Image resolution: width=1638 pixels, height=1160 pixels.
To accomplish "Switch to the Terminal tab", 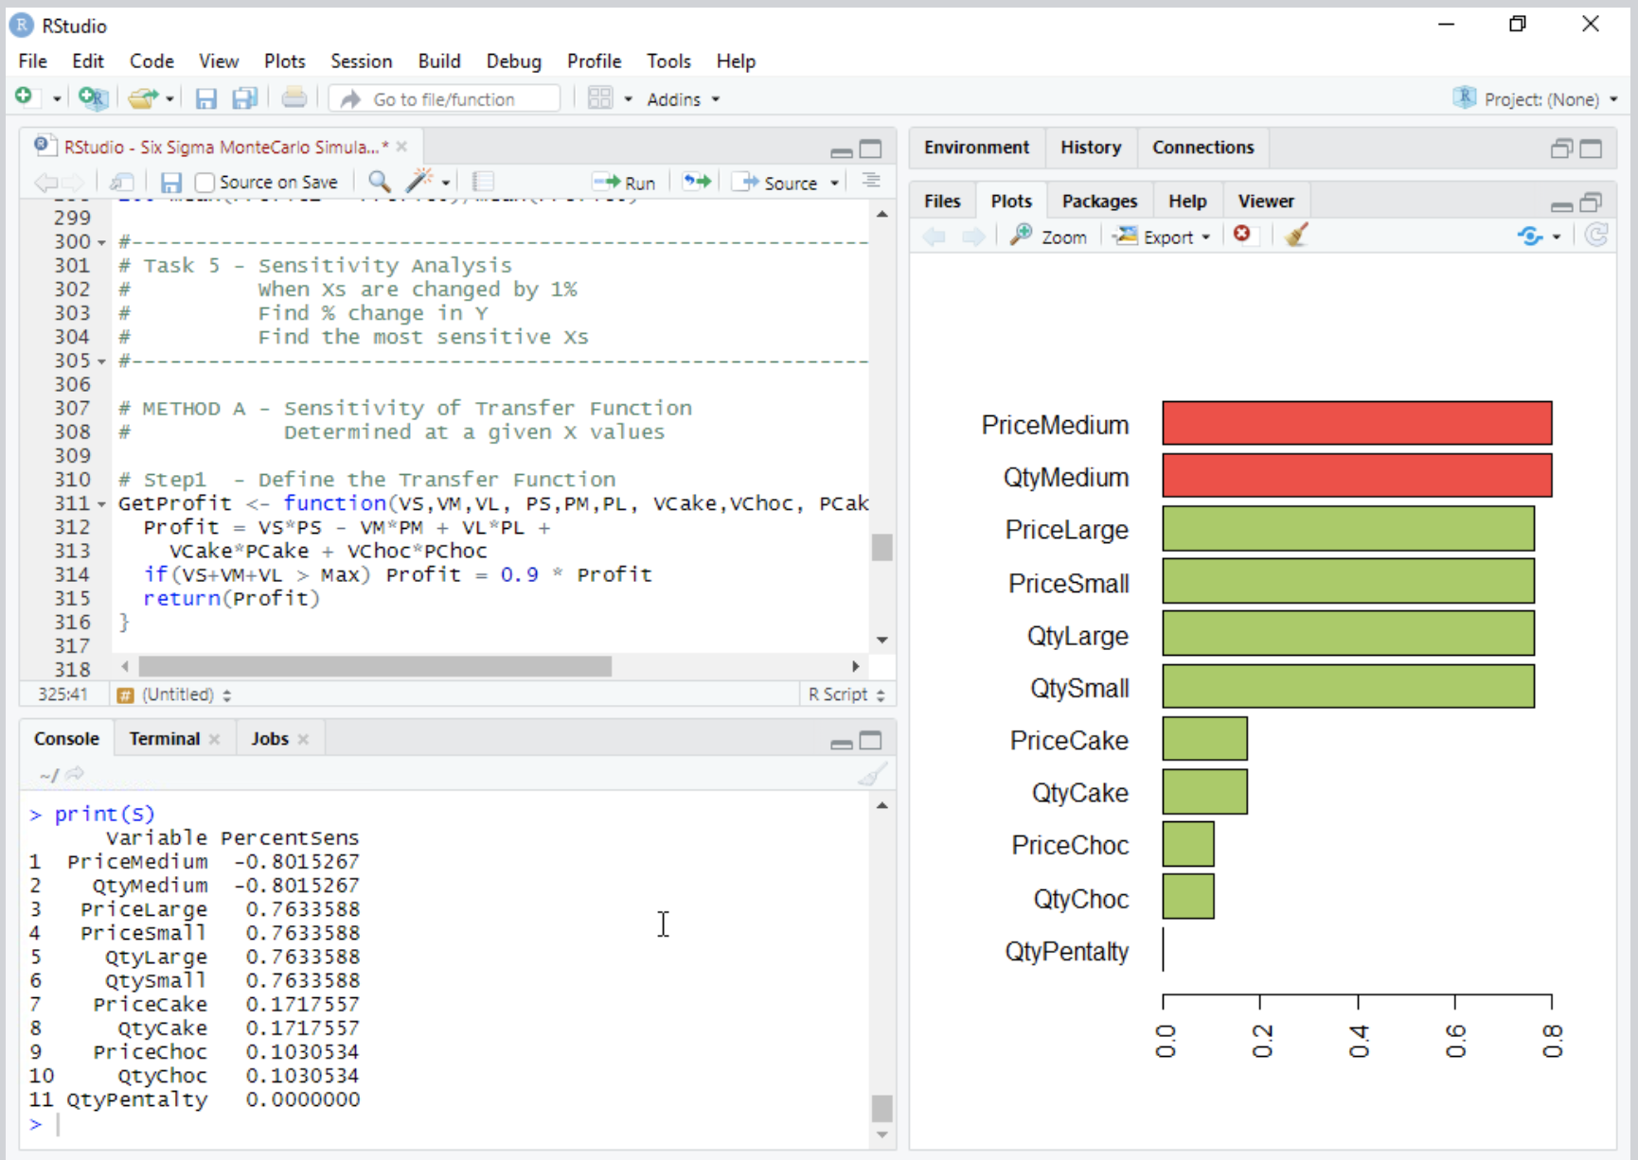I will tap(164, 738).
